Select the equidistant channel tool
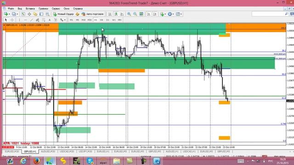 pos(38,20)
